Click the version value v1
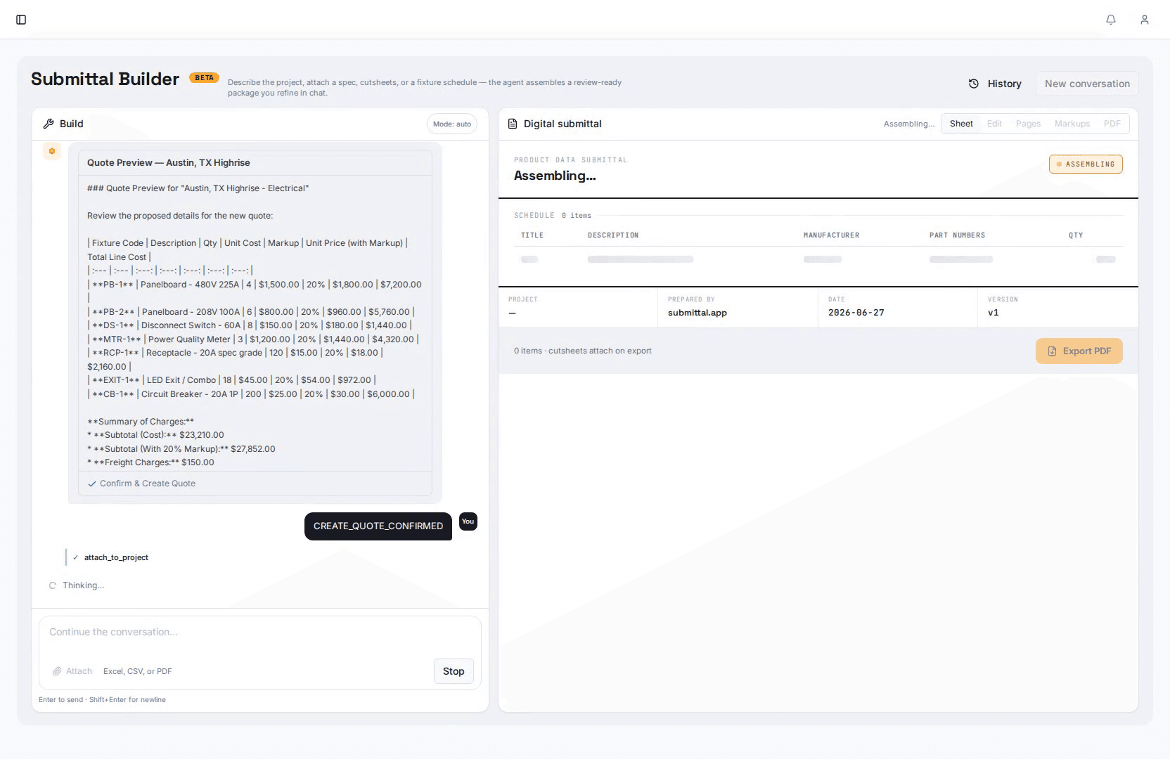 pos(994,313)
